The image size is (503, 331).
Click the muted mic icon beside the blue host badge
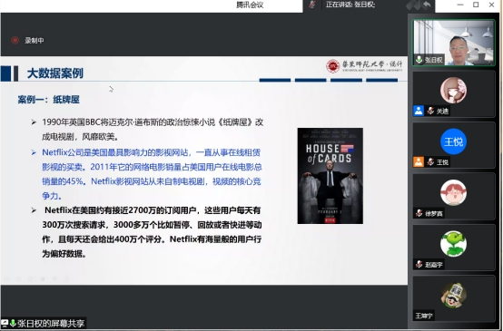click(x=430, y=111)
